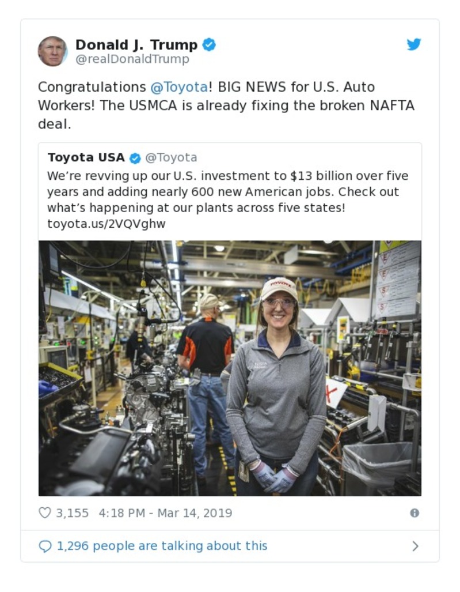Click the Twitter bird logo
The width and height of the screenshot is (460, 592).
point(414,44)
